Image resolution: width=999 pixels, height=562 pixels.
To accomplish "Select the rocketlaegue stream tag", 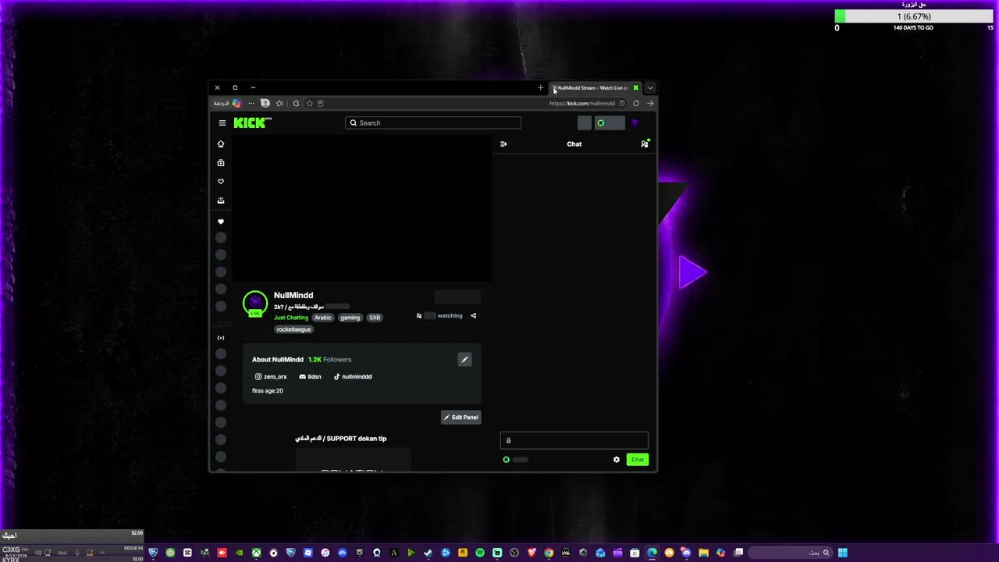I will tap(294, 329).
